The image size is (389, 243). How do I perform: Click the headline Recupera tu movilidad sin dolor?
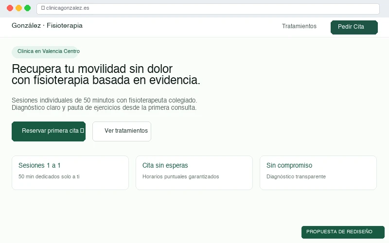[x=92, y=69]
